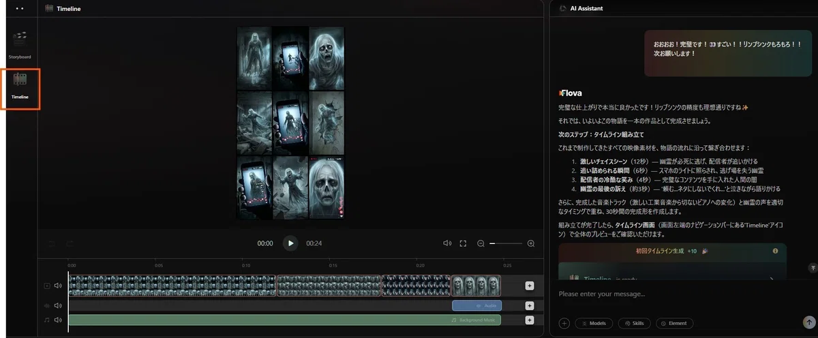Click the 00:24 total duration text

coord(314,243)
